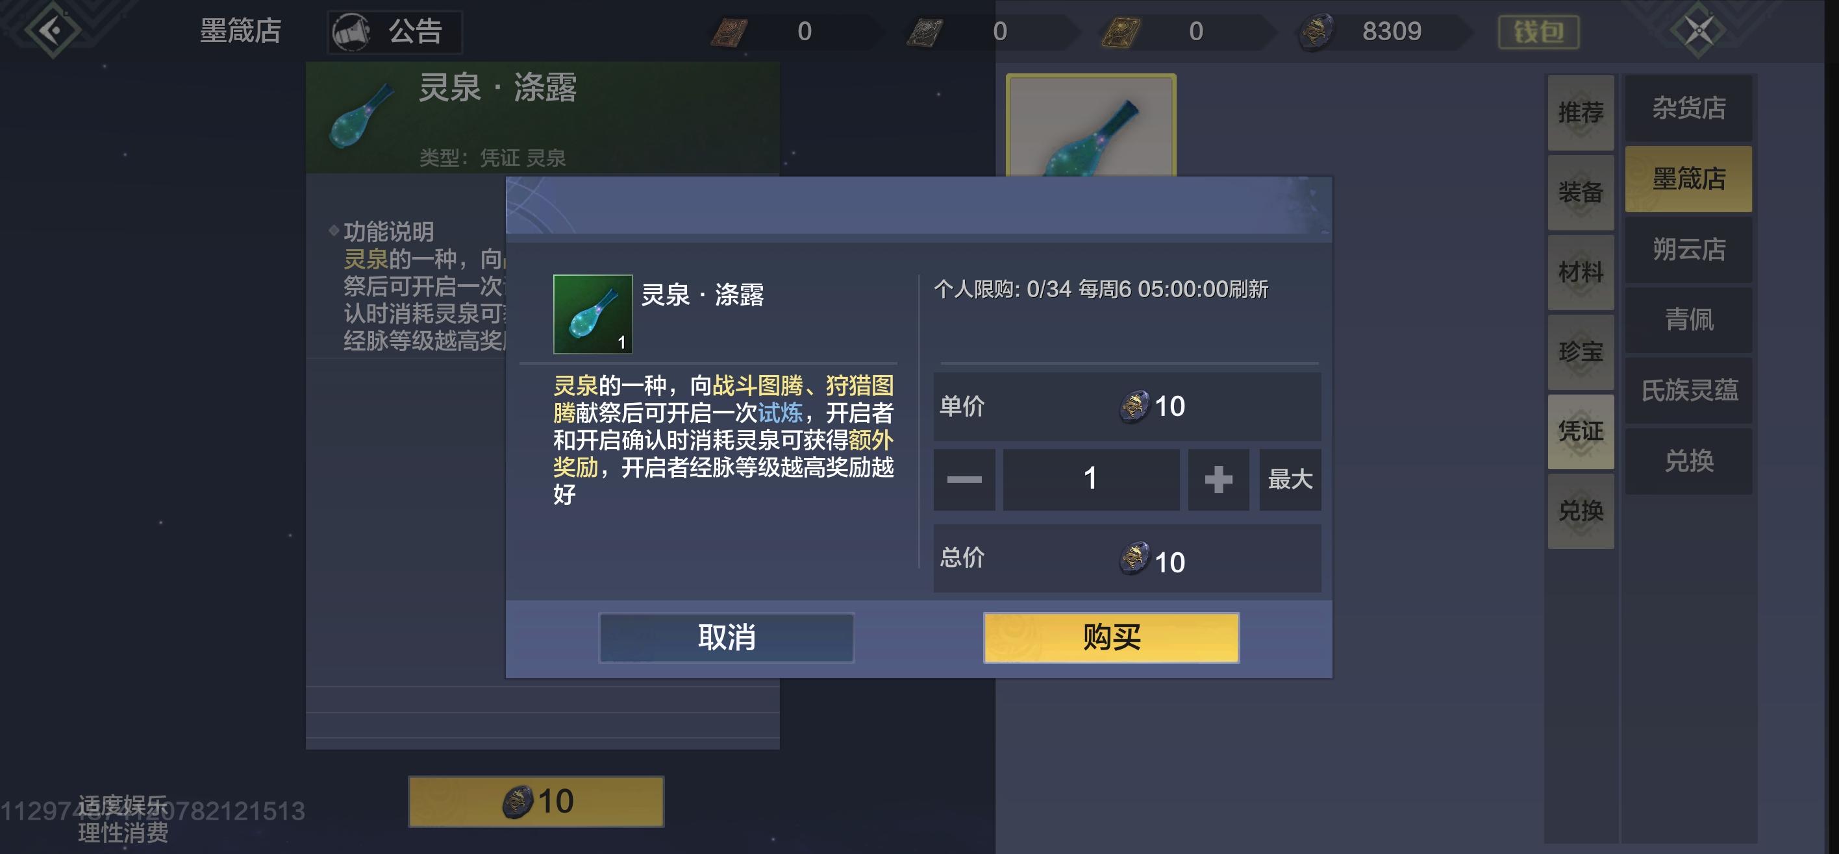Screen dimensions: 1839x854
Task: Select the 珍宝 category tab
Action: (x=1581, y=352)
